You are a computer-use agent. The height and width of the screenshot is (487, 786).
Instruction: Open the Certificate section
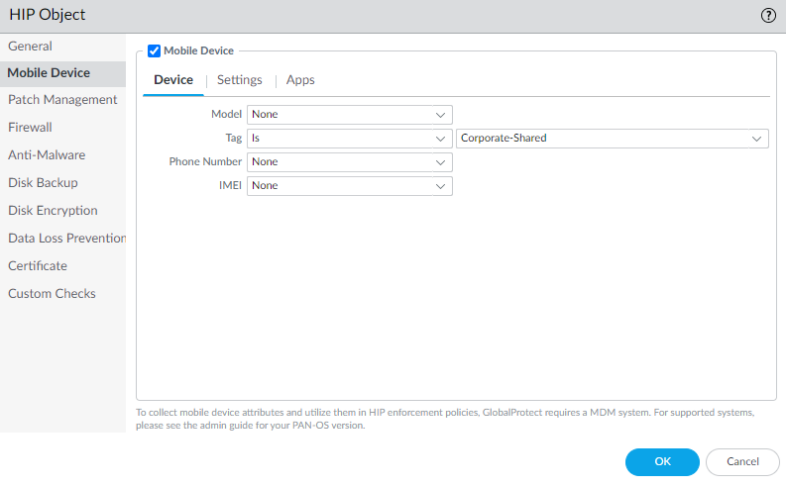coord(38,266)
